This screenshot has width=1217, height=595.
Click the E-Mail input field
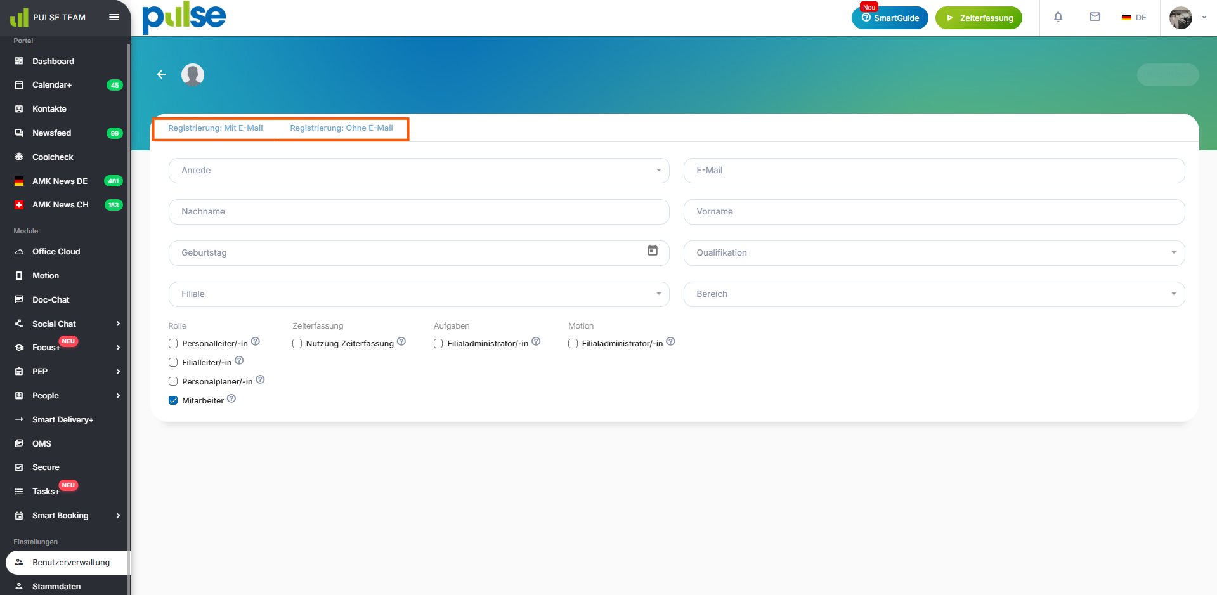coord(934,171)
